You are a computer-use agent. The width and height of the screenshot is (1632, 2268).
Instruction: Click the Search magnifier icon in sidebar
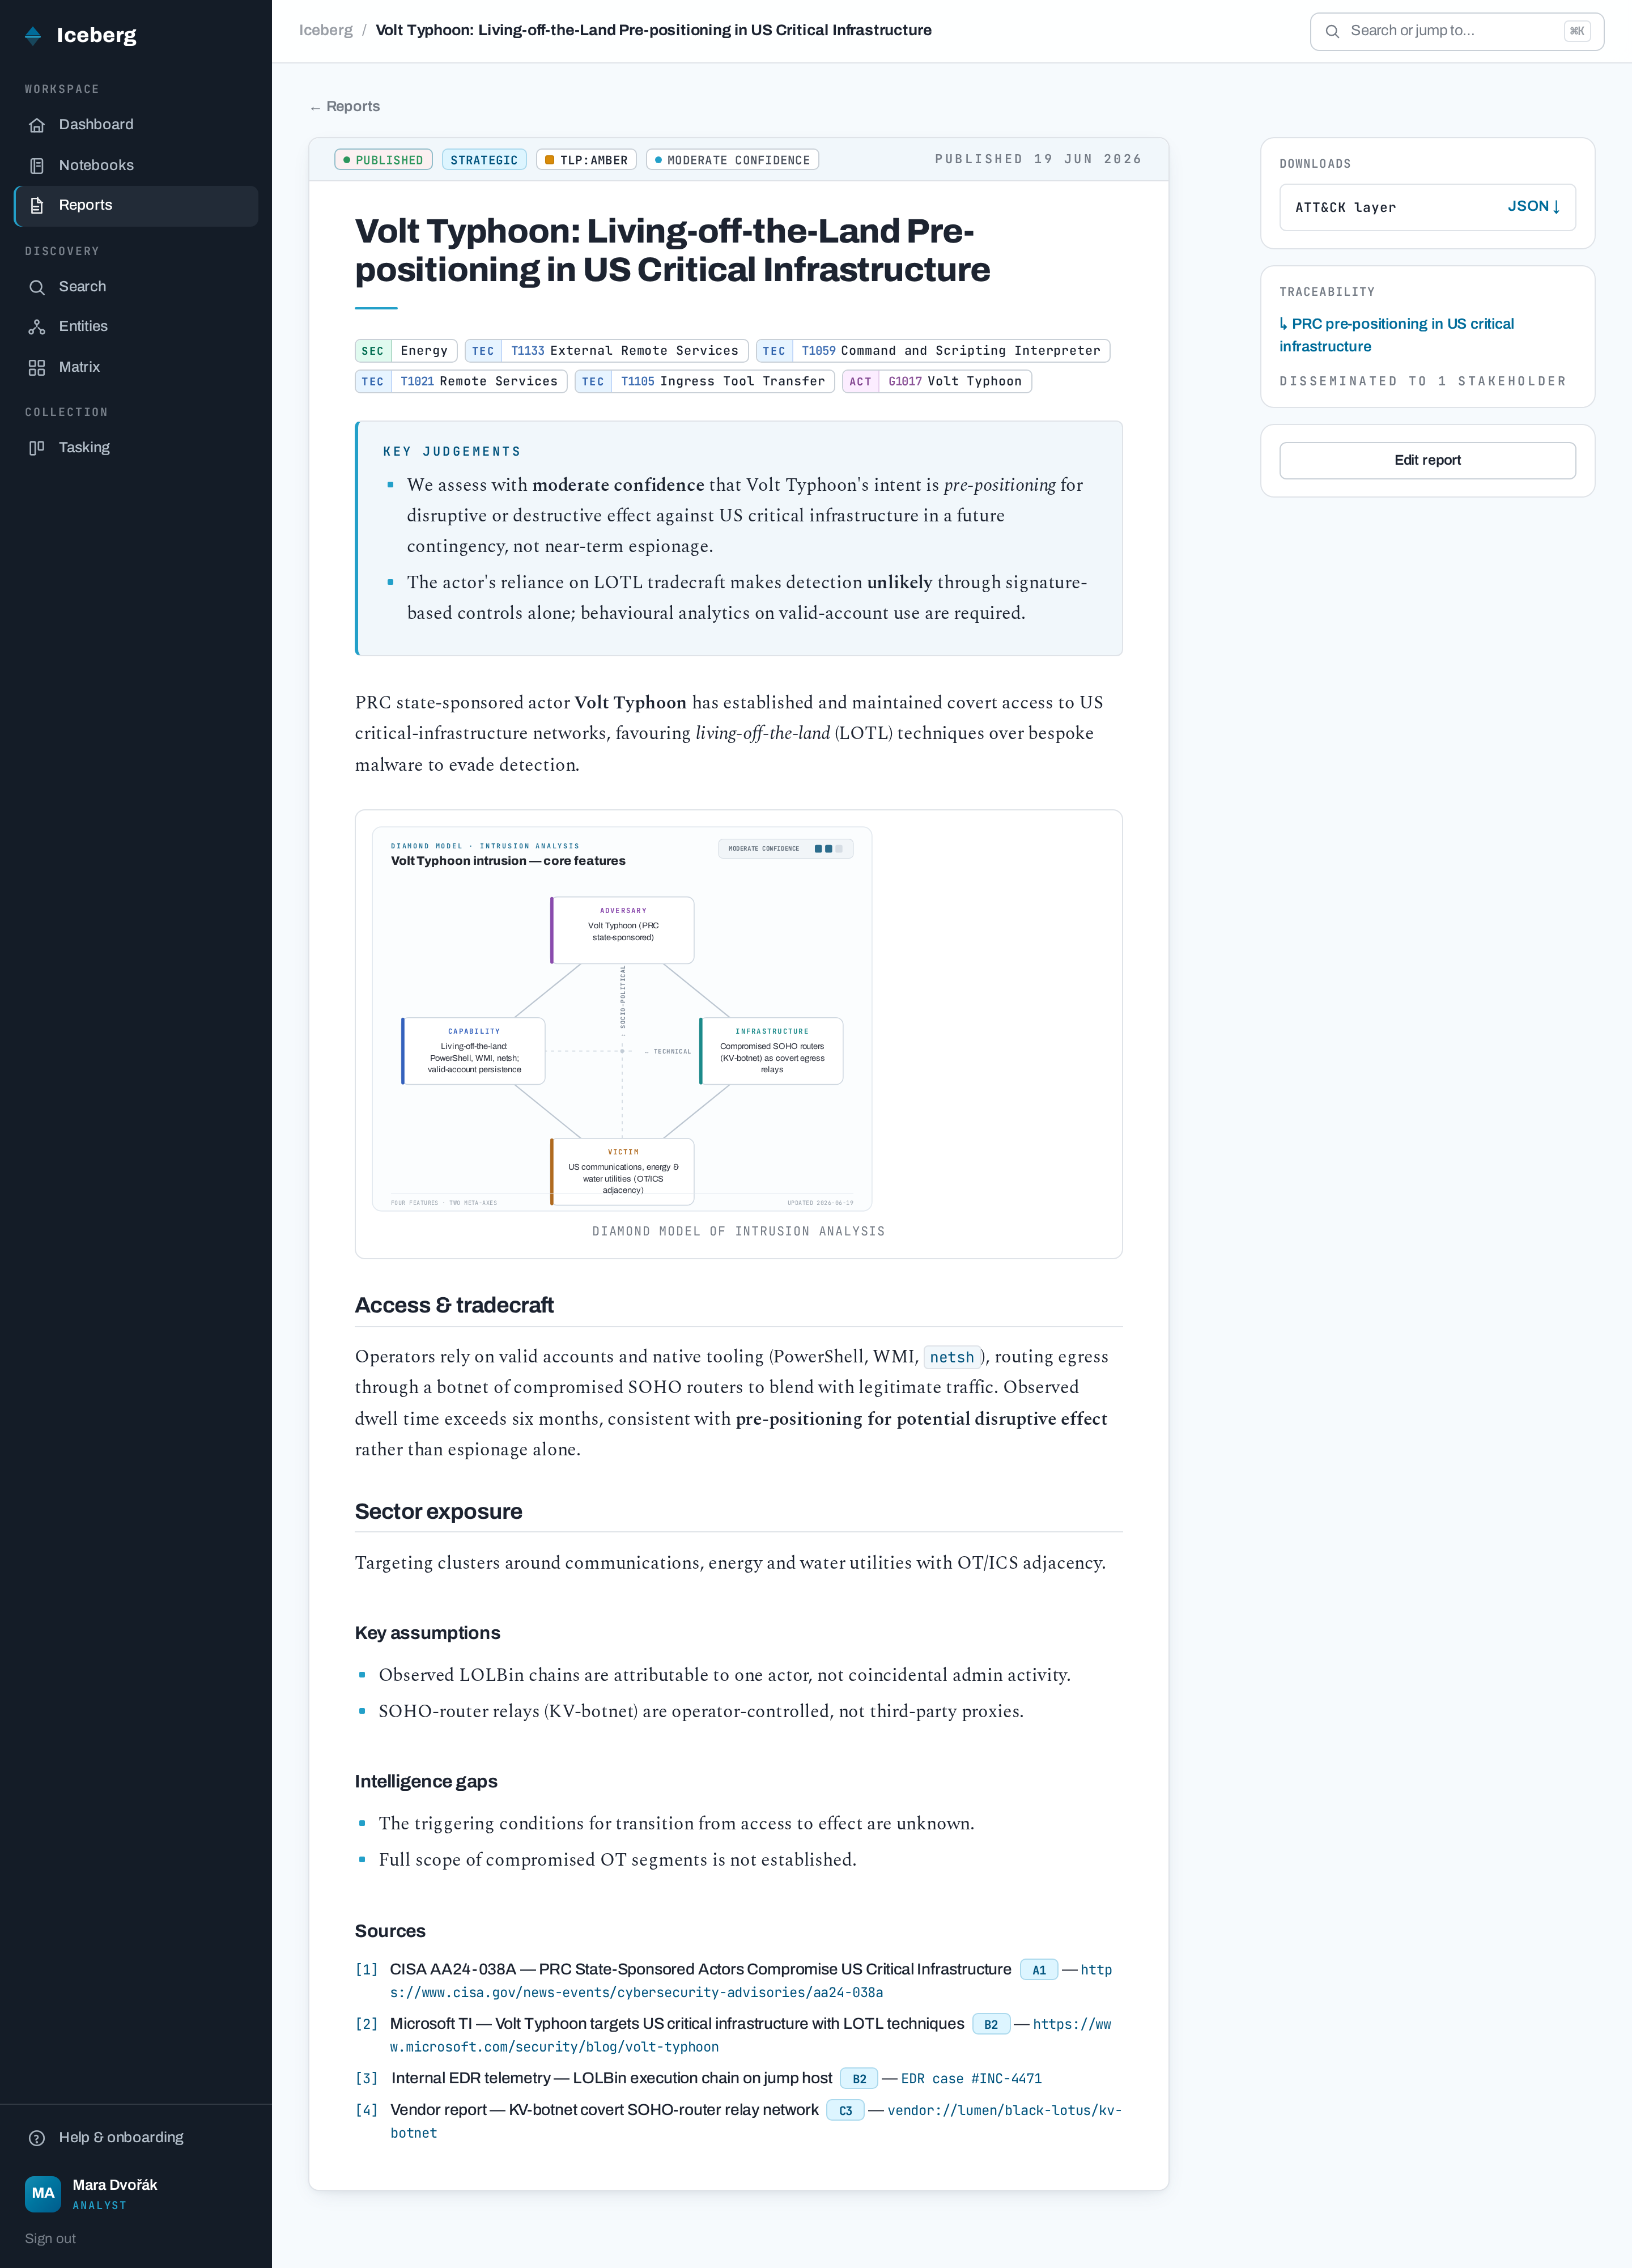(37, 288)
